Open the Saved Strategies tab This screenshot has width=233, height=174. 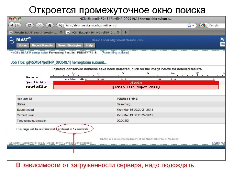coord(69,45)
